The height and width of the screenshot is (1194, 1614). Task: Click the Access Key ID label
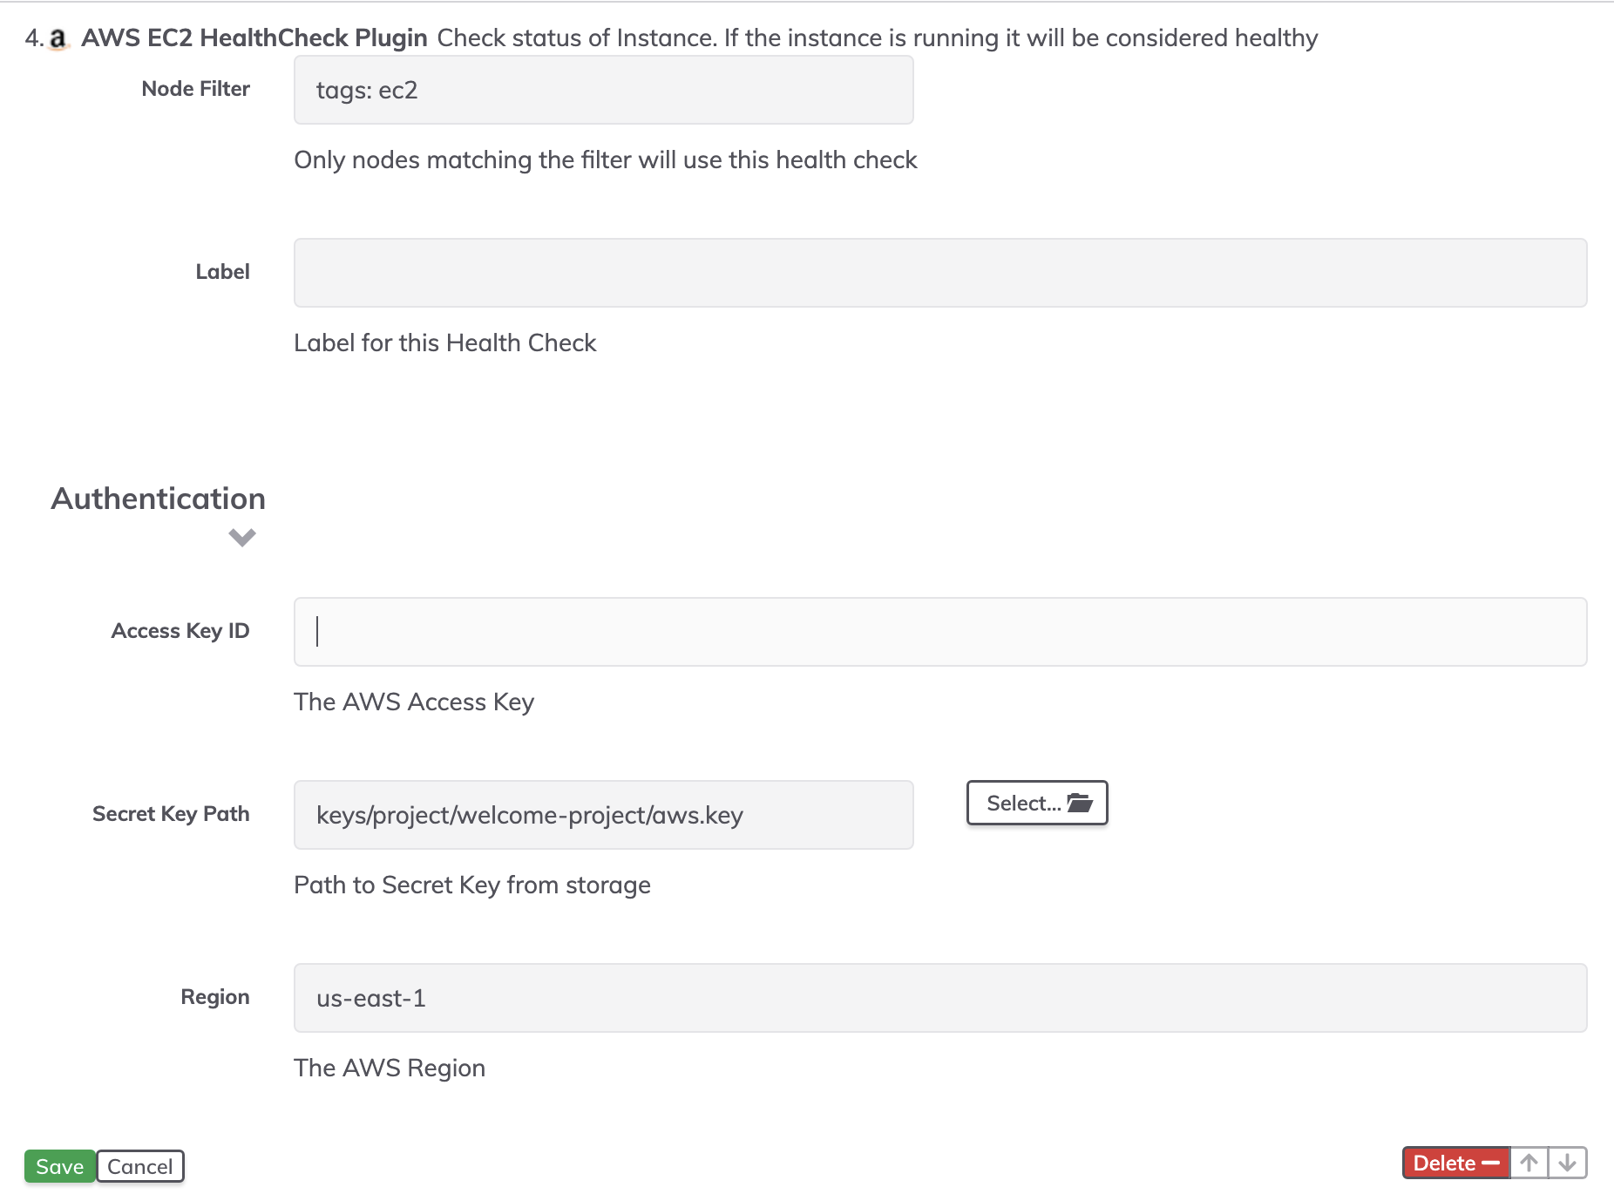180,631
